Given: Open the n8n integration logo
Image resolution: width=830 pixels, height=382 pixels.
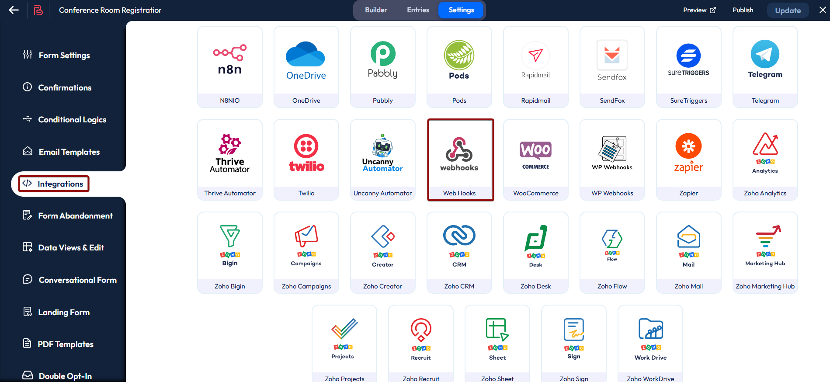Looking at the screenshot, I should (x=230, y=60).
